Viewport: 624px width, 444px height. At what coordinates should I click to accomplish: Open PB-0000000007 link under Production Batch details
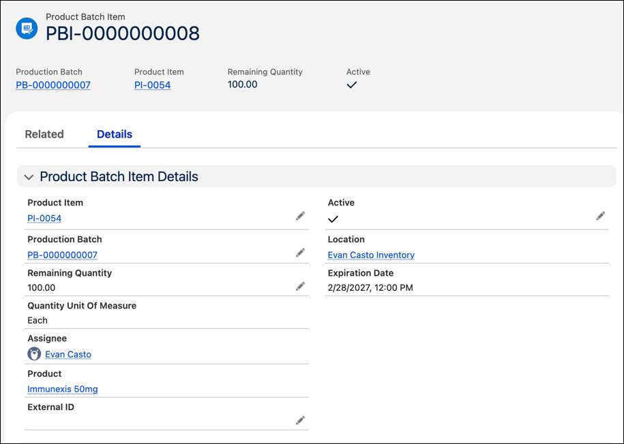tap(63, 255)
